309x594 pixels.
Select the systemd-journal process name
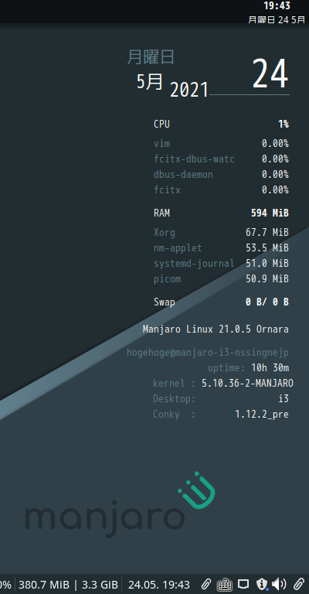(194, 263)
